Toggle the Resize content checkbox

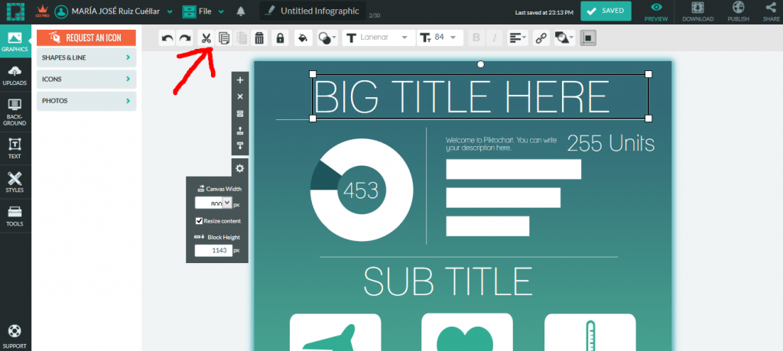click(x=199, y=221)
